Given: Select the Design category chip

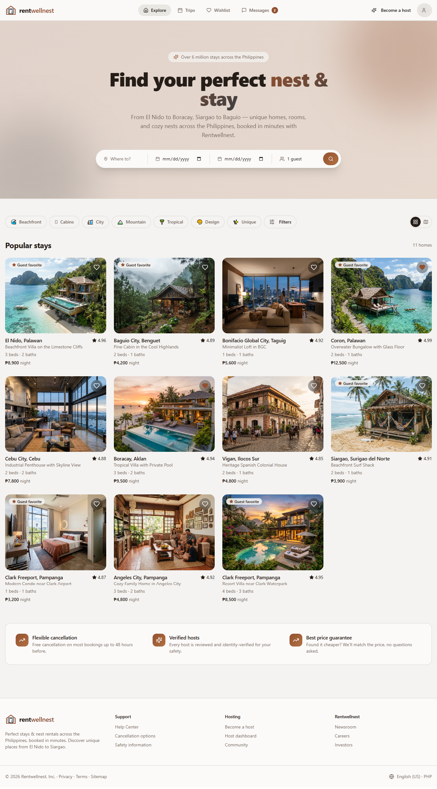Looking at the screenshot, I should click(x=208, y=222).
